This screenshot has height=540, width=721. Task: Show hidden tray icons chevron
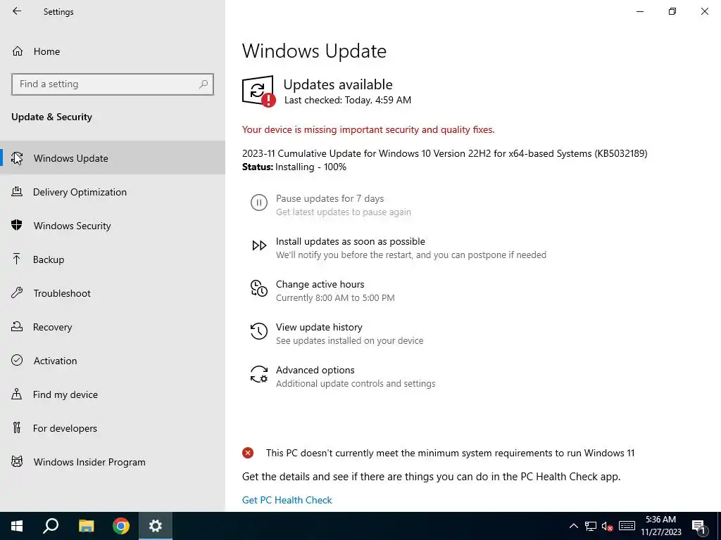[573, 526]
